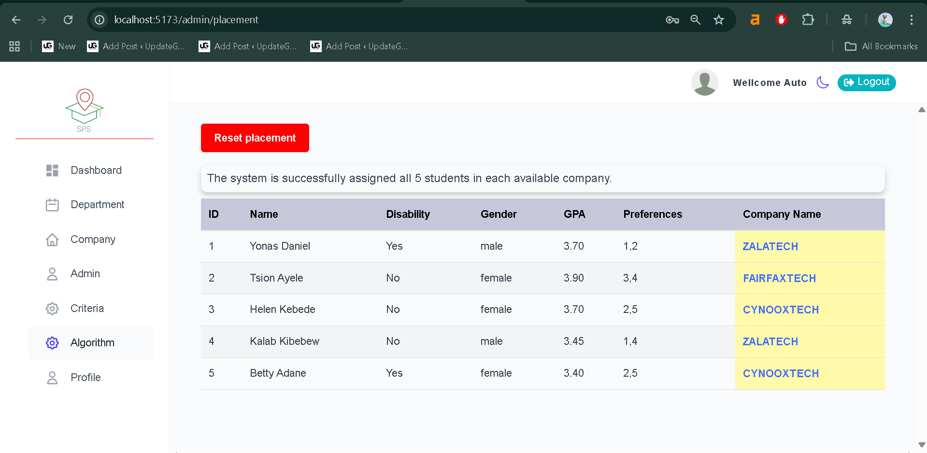The image size is (927, 453).
Task: Click the Logout button
Action: pos(866,83)
